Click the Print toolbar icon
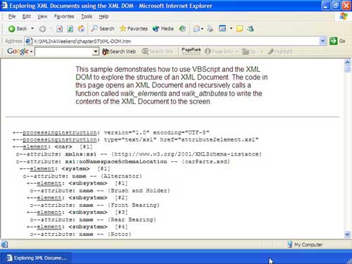This screenshot has height=264, width=352. [210, 29]
